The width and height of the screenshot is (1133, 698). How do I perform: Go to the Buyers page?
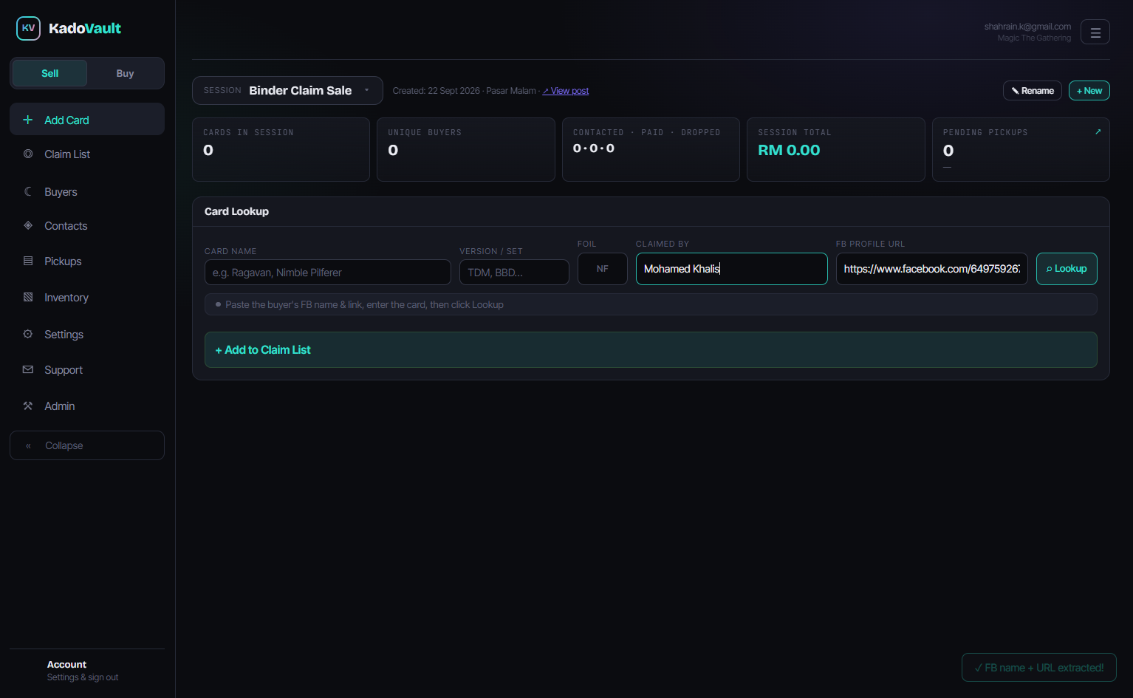(87, 192)
